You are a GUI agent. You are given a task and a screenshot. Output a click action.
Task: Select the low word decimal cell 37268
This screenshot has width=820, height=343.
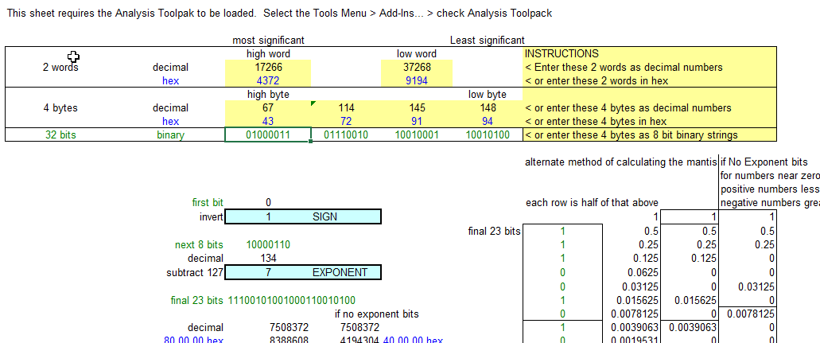coord(417,68)
